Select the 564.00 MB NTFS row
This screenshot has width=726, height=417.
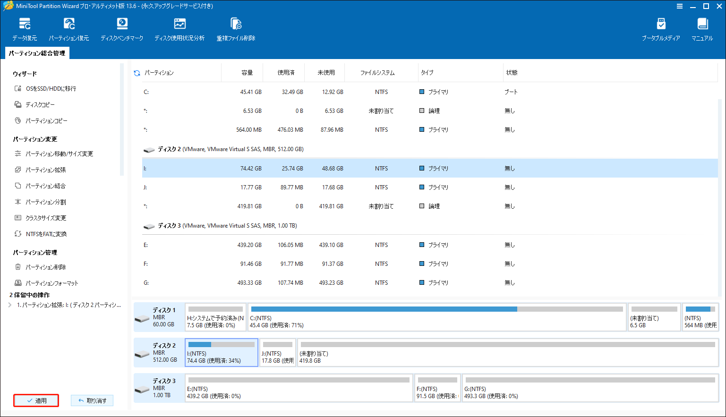point(430,130)
